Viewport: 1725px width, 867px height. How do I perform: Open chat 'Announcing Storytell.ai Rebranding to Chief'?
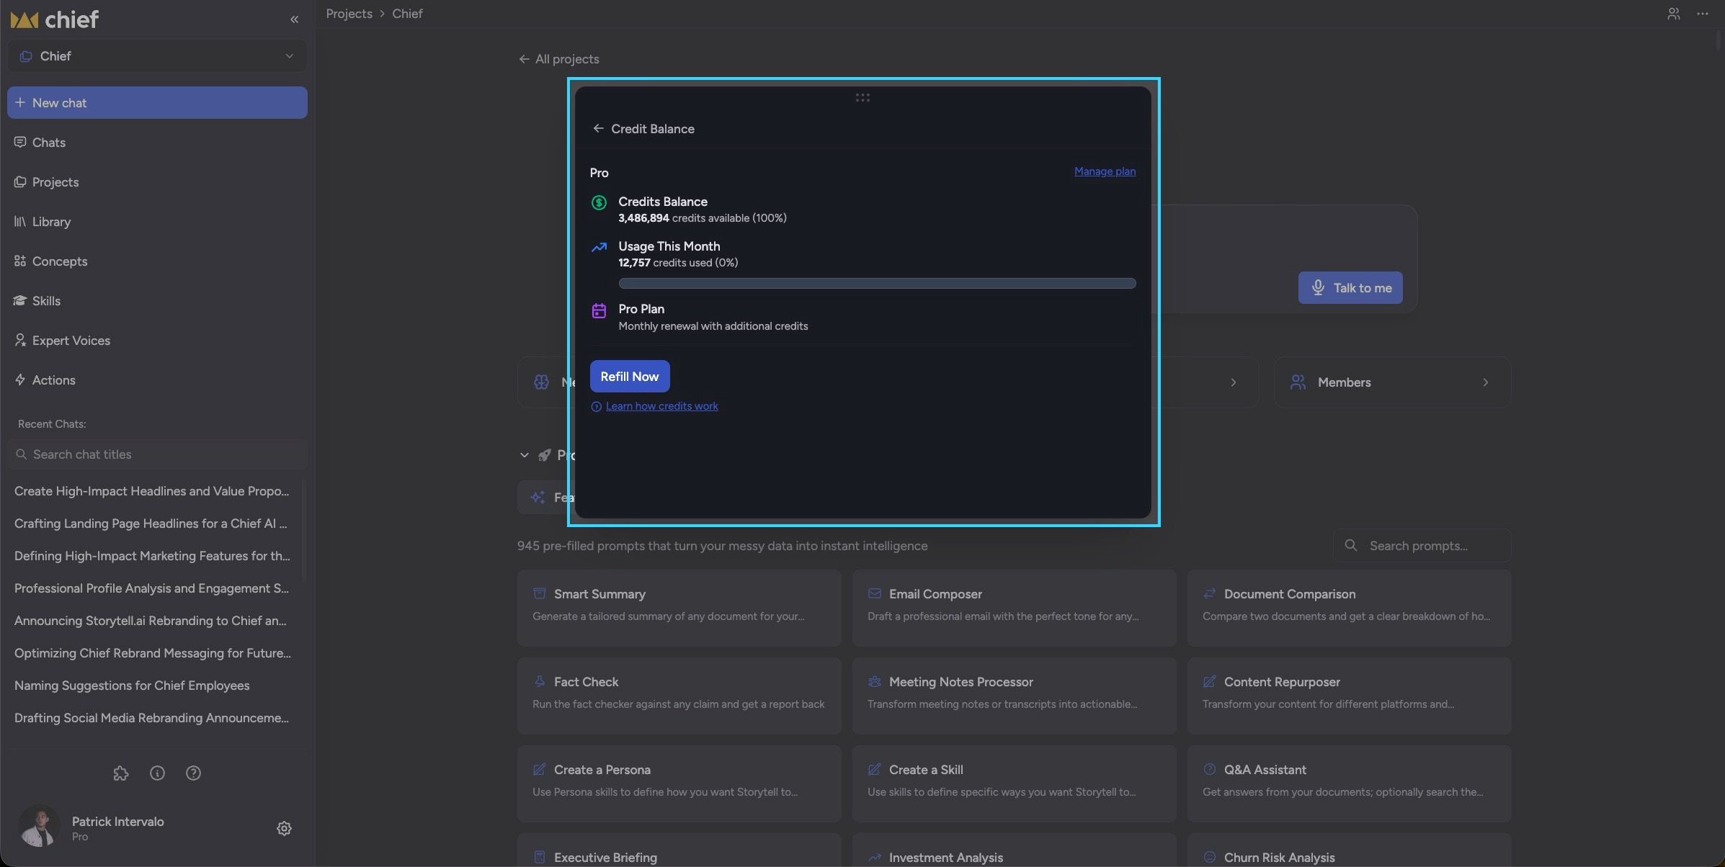coord(150,621)
